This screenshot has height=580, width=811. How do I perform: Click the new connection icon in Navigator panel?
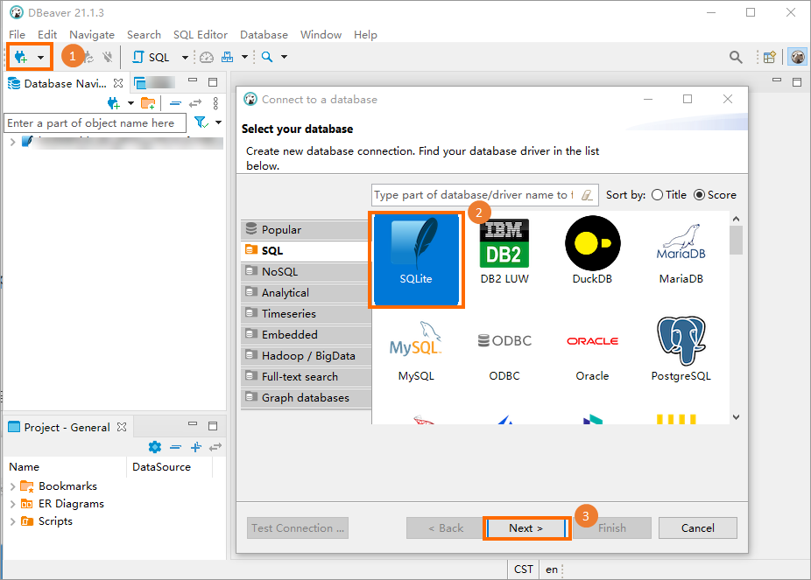pyautogui.click(x=113, y=103)
